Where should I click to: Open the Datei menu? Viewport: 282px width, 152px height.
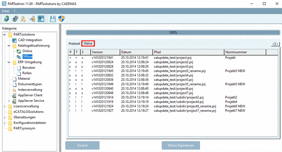coord(6,11)
